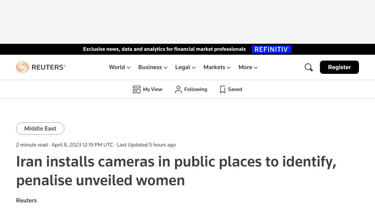
Task: Expand the World menu chevron
Action: [x=129, y=68]
